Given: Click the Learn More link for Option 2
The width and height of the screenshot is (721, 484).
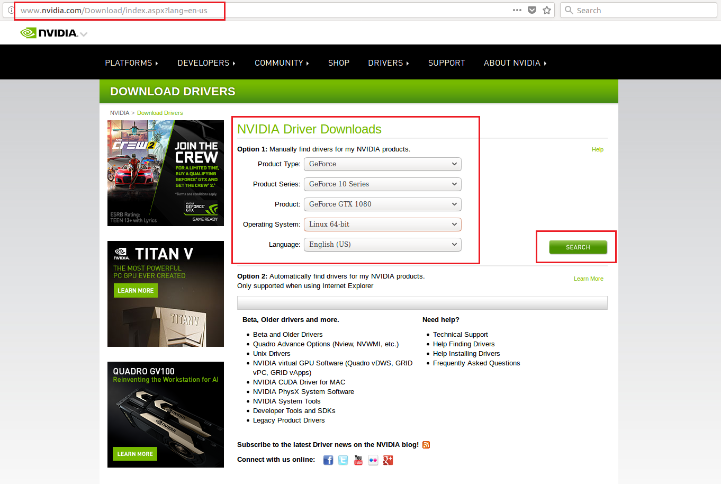Looking at the screenshot, I should (x=589, y=279).
